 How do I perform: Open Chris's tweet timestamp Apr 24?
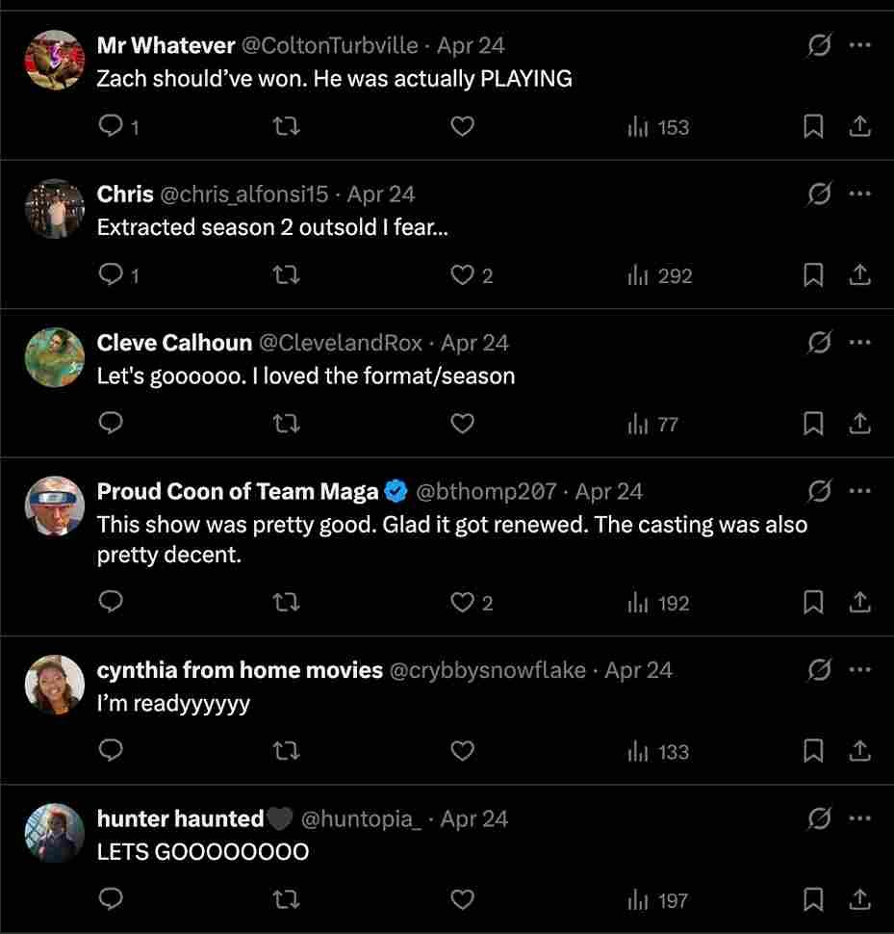[382, 194]
